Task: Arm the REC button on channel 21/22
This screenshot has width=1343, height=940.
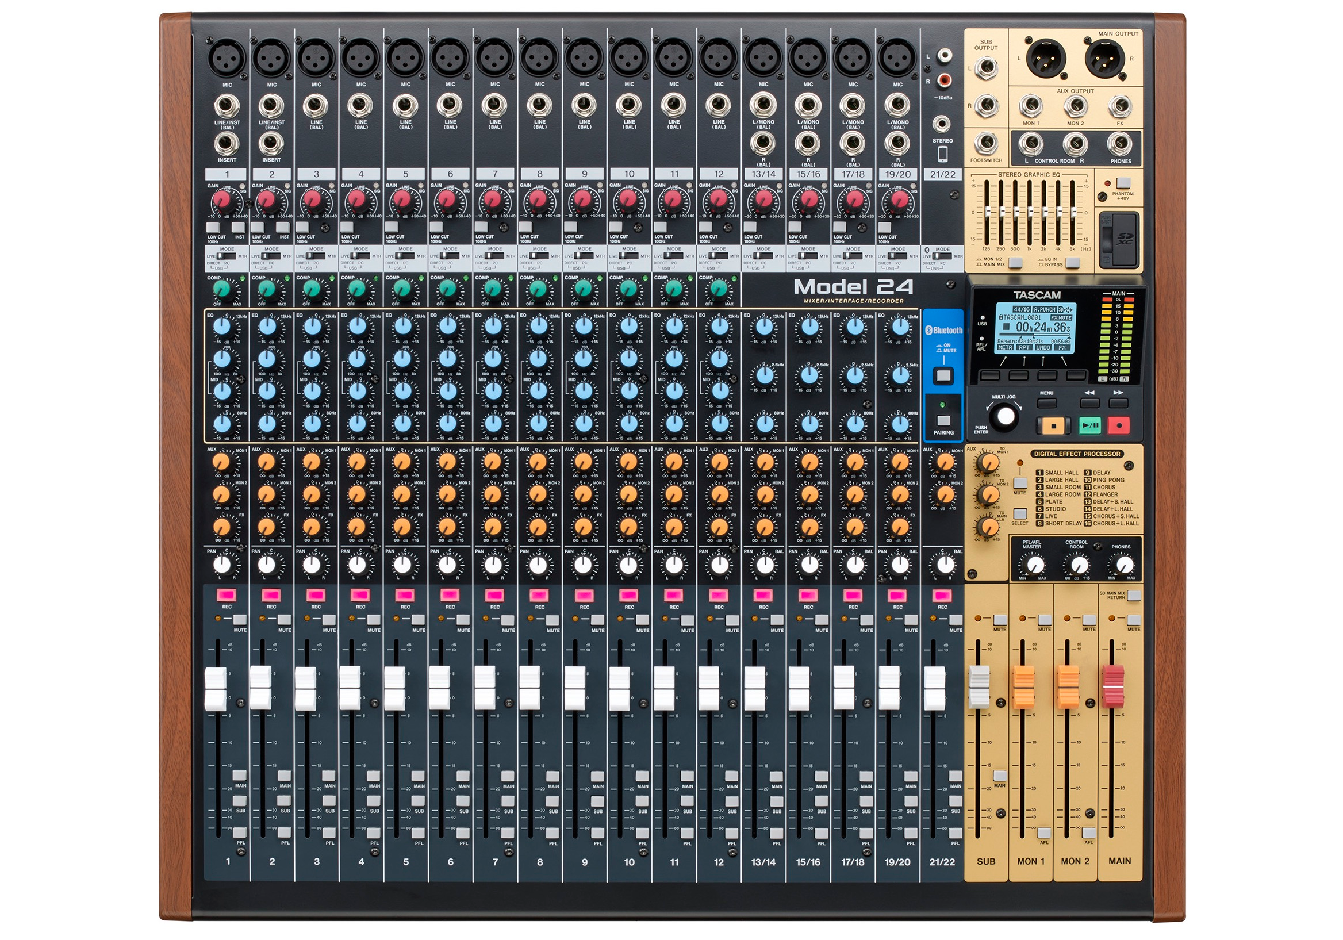Action: [942, 595]
